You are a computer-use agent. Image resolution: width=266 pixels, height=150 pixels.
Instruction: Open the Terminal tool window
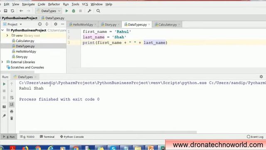coord(47,137)
